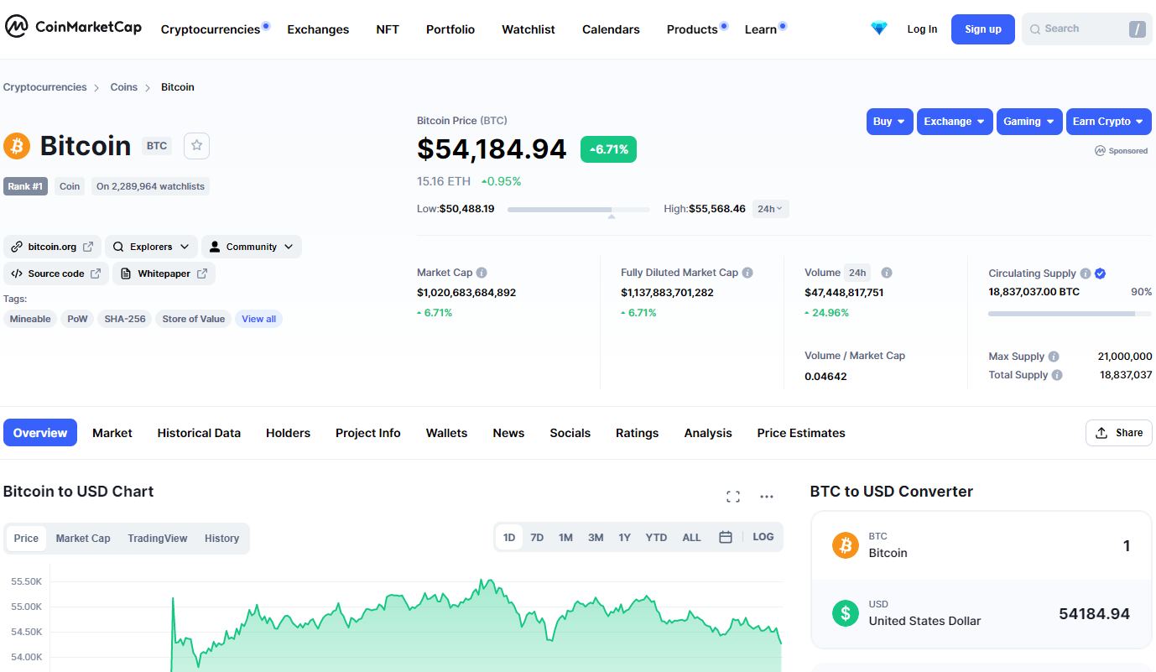Click Fully Diluted Market Cap info icon
Image resolution: width=1156 pixels, height=672 pixels.
[747, 273]
